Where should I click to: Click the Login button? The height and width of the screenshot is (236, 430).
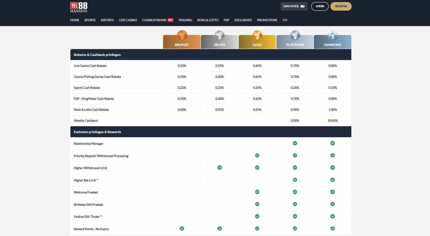[x=320, y=6]
